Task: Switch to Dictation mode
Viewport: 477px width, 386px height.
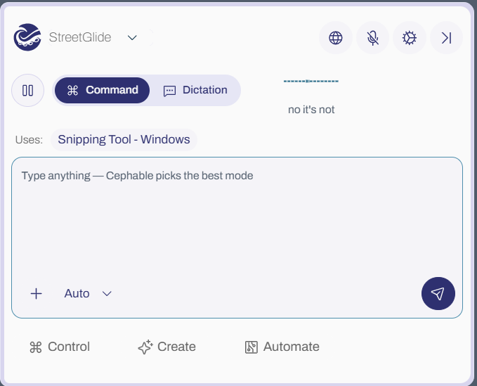Action: click(x=195, y=90)
